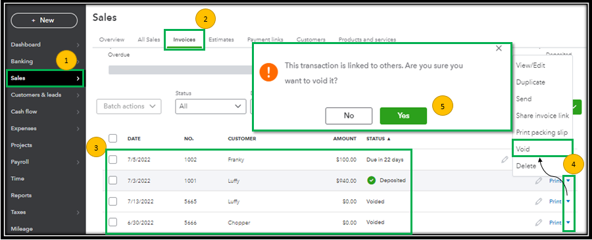Viewport: 592px width, 240px height.
Task: Tick checkbox for invoice 1002 Franky
Action: pos(113,160)
